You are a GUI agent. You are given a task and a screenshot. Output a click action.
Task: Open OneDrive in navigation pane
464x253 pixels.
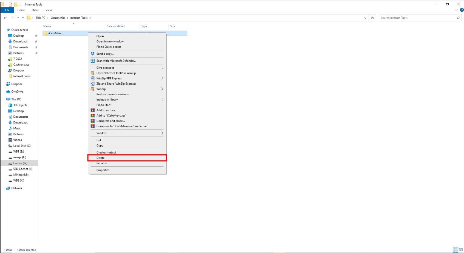pos(17,92)
